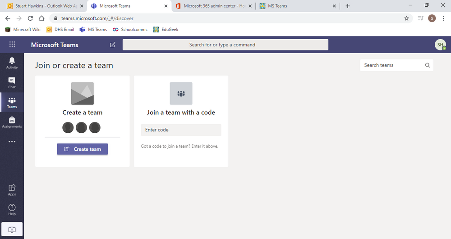The image size is (451, 239).
Task: Click middle member avatar in Create a team card
Action: click(81, 128)
